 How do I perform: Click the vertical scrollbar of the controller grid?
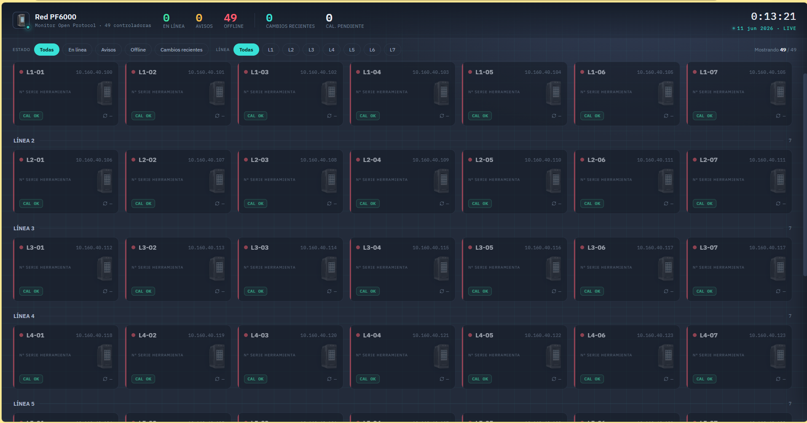(804, 175)
